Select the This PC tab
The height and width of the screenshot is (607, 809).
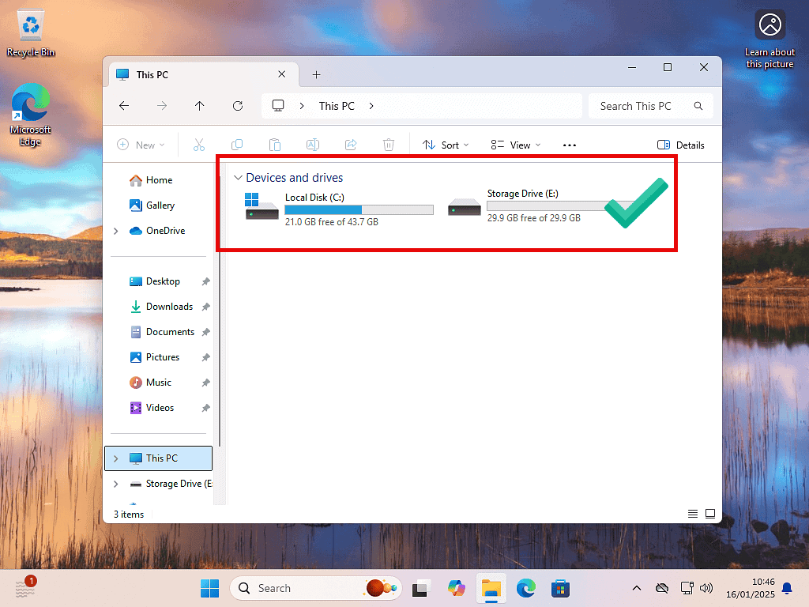pos(153,74)
